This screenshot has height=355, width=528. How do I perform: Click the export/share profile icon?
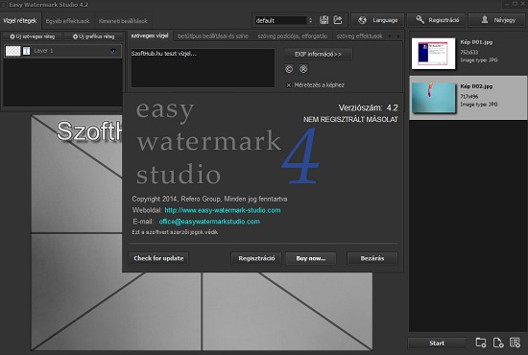pos(338,20)
